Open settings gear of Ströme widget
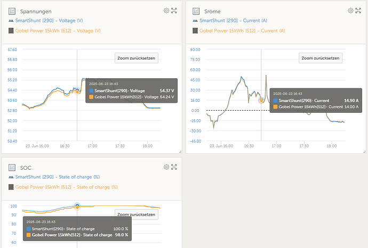 (350, 11)
